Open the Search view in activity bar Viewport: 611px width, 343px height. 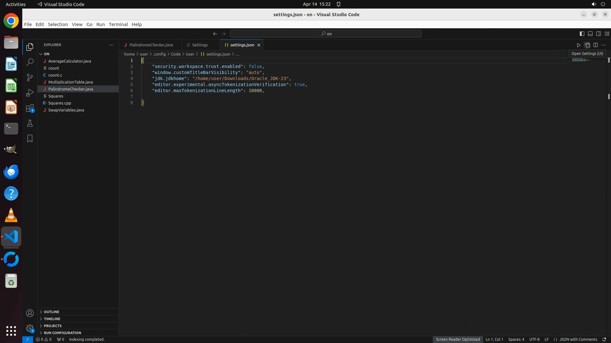point(30,62)
